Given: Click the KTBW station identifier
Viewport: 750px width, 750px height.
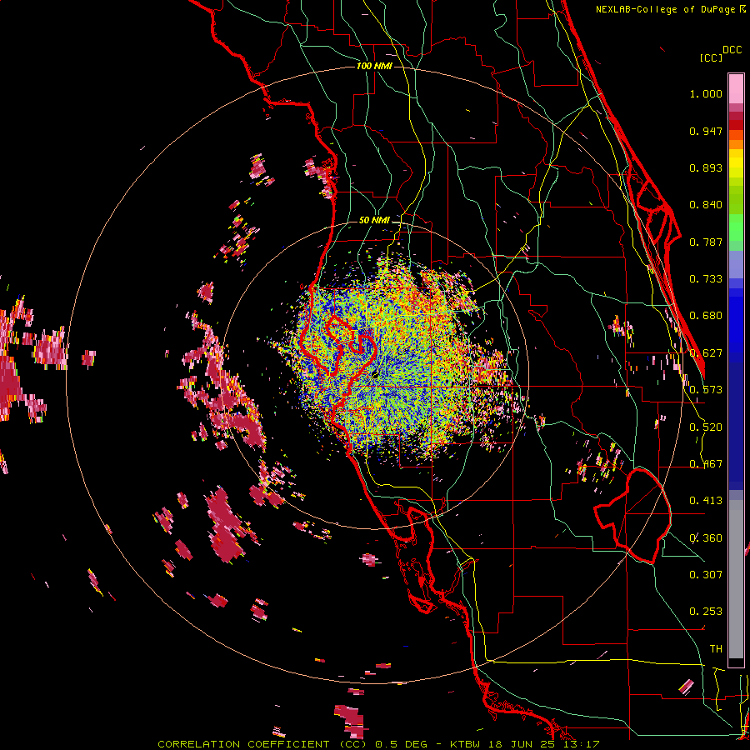Looking at the screenshot, I should click(x=467, y=744).
